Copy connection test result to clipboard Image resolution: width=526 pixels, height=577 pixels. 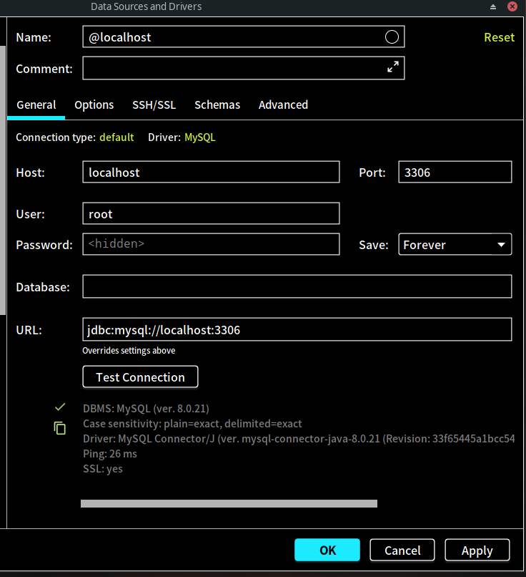point(59,428)
